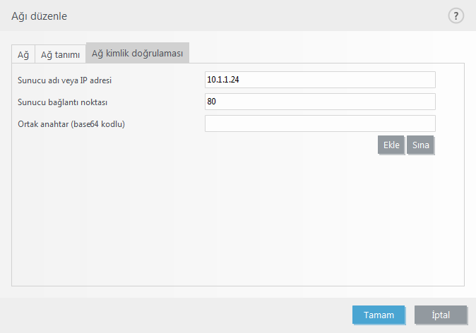This screenshot has height=333, width=476.
Task: Switch to the Ağ tab
Action: pyautogui.click(x=23, y=54)
